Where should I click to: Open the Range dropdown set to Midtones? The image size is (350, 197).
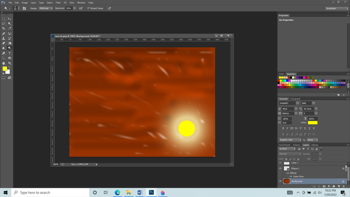[x=46, y=8]
